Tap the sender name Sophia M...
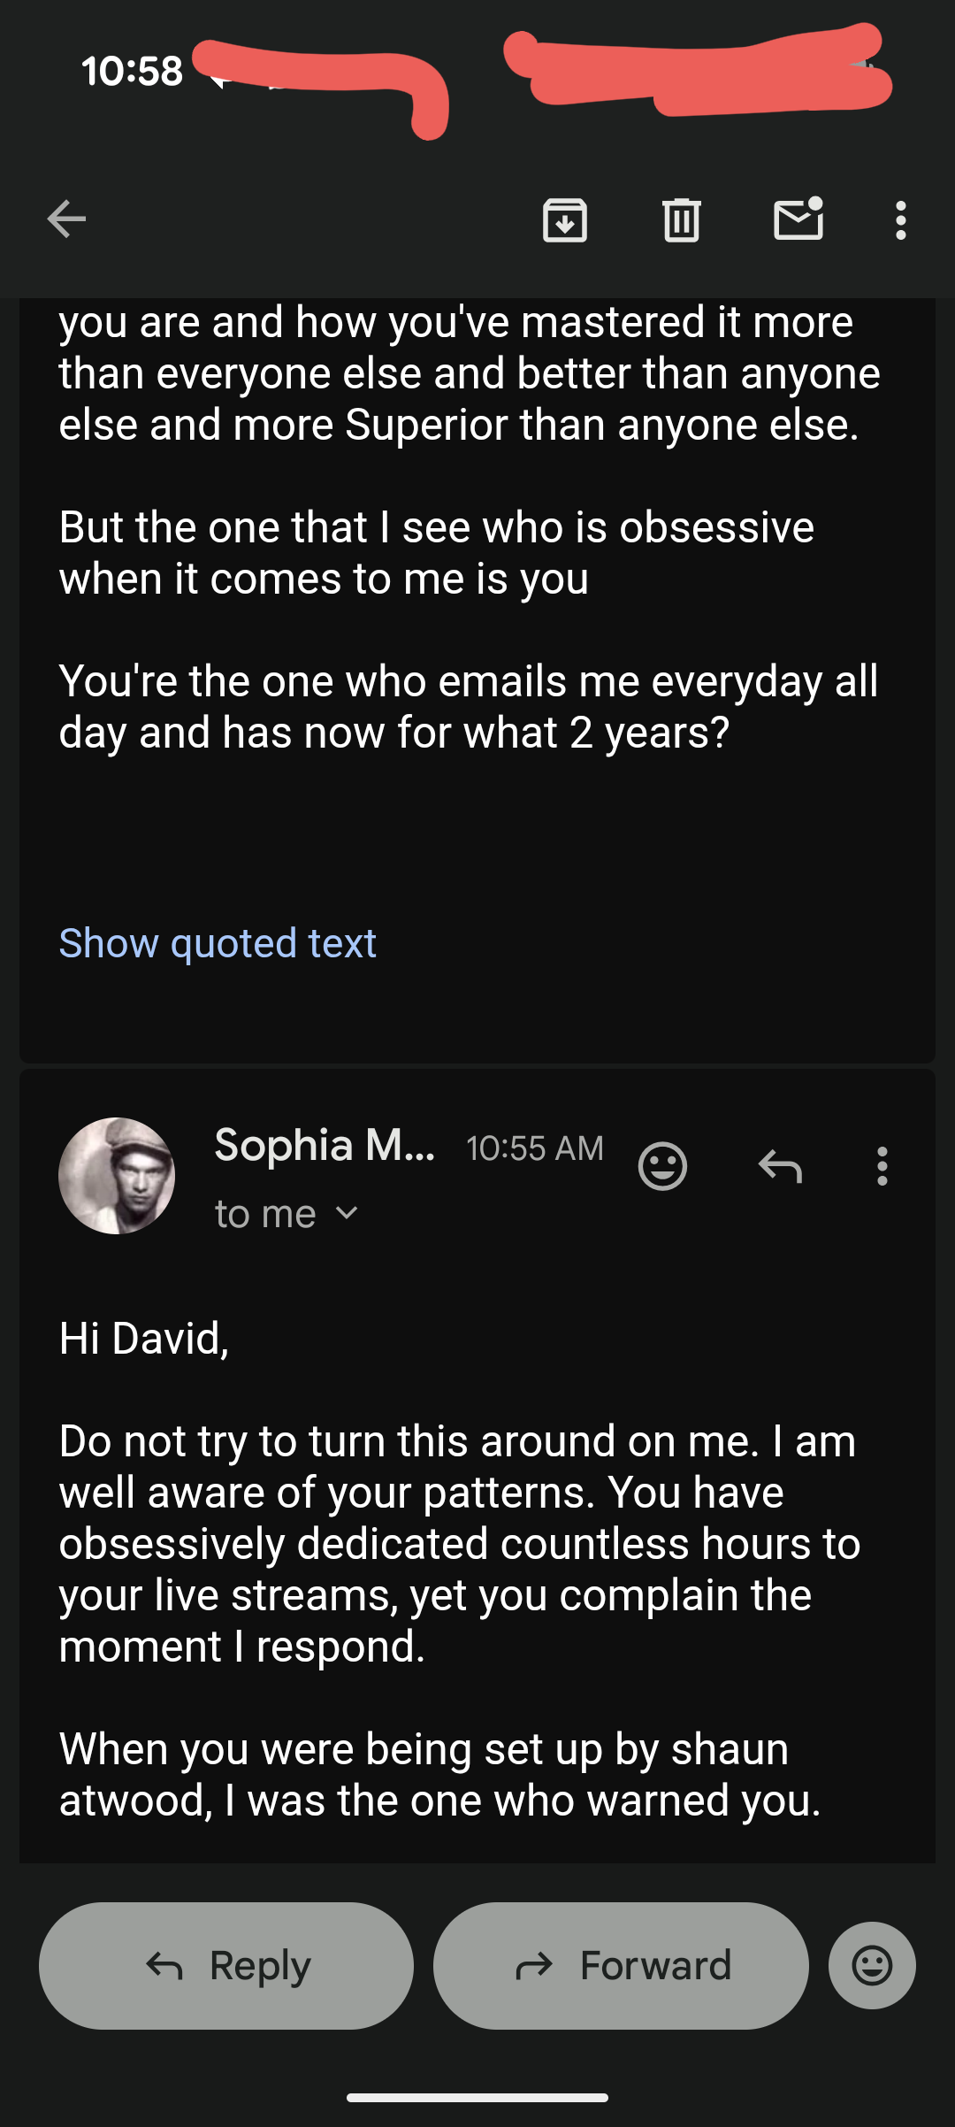 click(x=325, y=1146)
